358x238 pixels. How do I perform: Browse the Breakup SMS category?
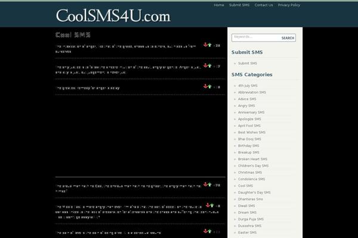249,152
